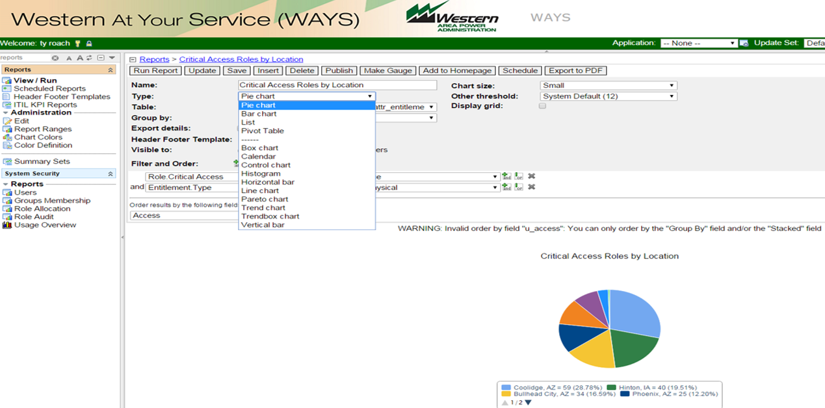Click the Header Footer Templates icon
This screenshot has width=825, height=408.
7,96
